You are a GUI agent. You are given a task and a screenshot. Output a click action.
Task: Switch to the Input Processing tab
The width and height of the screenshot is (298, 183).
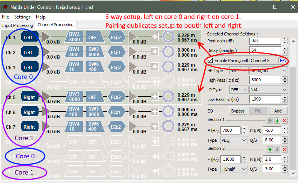point(17,25)
